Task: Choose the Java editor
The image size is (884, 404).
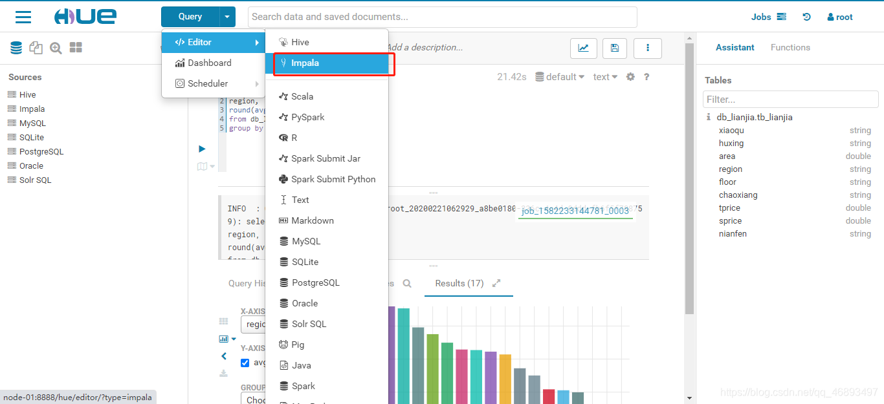Action: point(327,365)
